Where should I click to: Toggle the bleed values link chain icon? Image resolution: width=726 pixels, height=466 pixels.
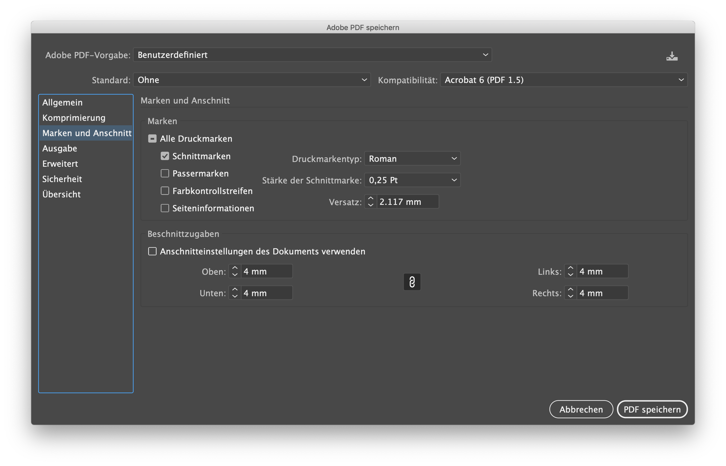pyautogui.click(x=412, y=282)
